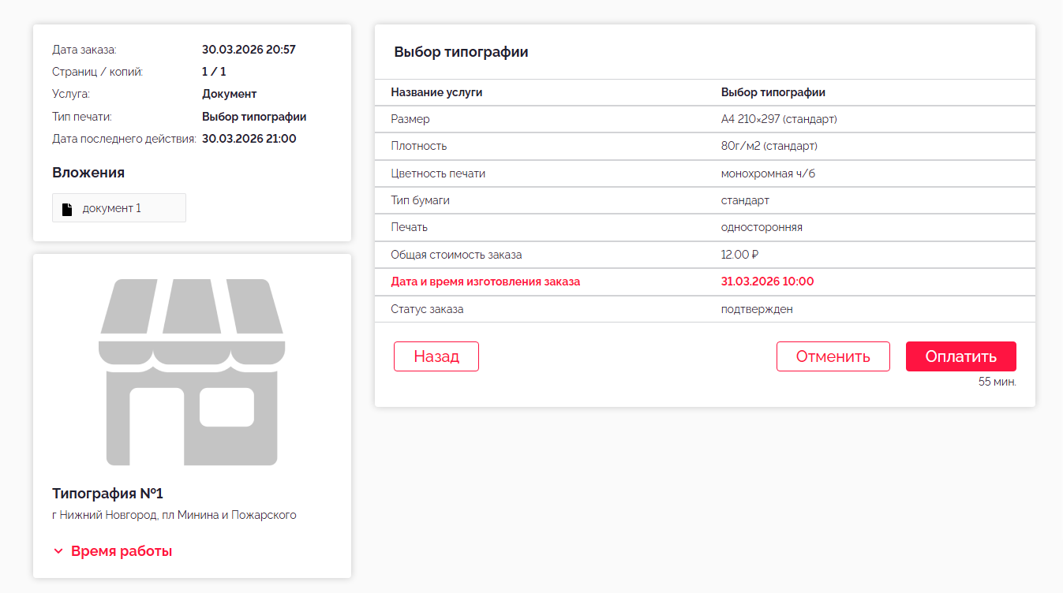Screen dimensions: 1063x593
Task: Click the order status подтвержден
Action: point(756,309)
